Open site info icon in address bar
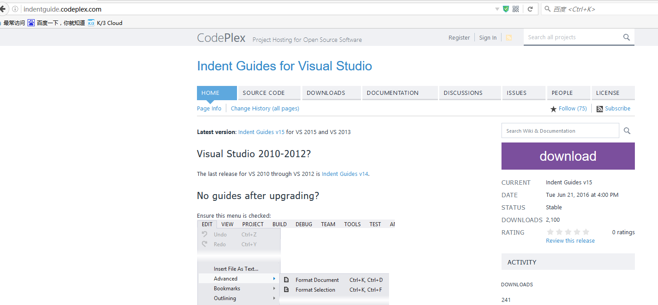 (x=16, y=9)
